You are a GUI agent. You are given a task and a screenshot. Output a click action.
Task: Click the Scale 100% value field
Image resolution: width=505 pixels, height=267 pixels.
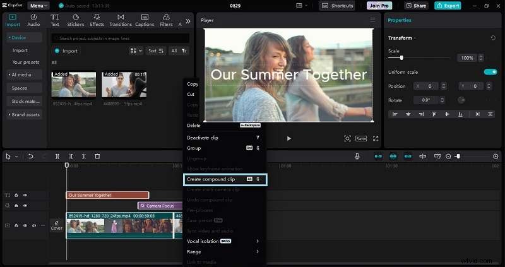(x=467, y=58)
